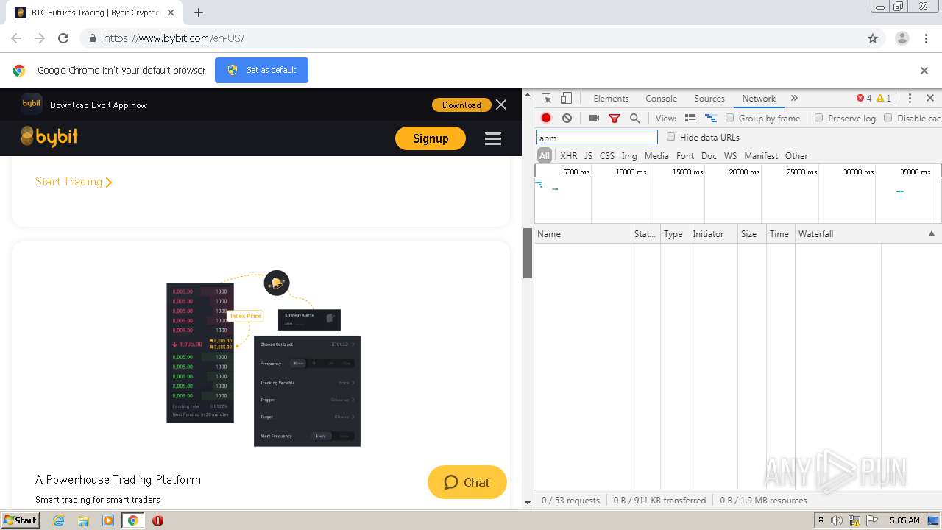Check the Disable cache option

[x=888, y=118]
